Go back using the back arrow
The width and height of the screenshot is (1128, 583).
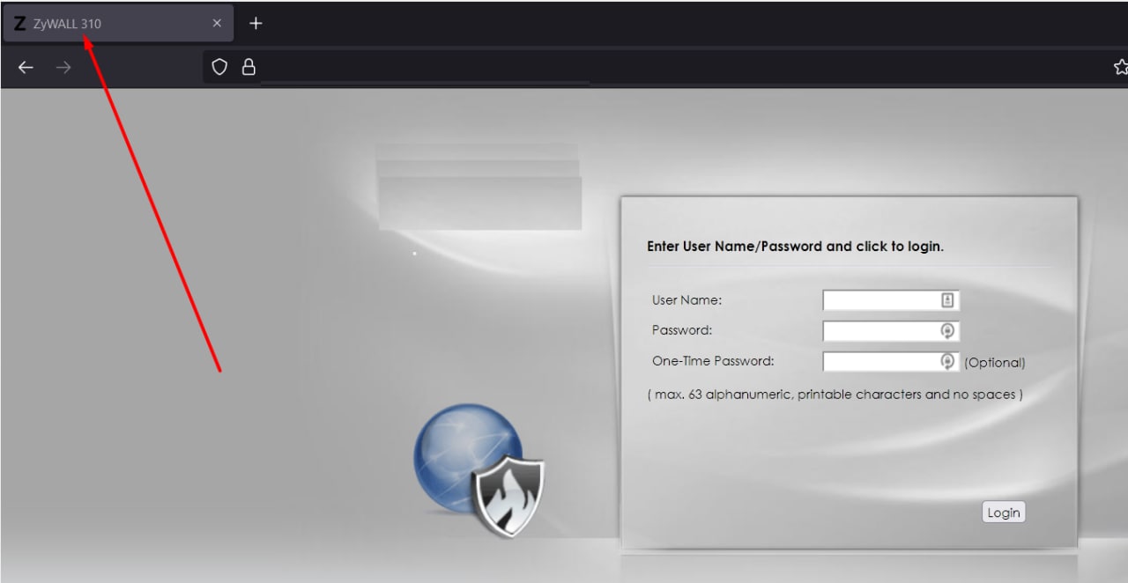coord(26,68)
